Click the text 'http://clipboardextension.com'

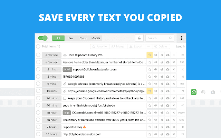pyautogui.click(x=82, y=134)
